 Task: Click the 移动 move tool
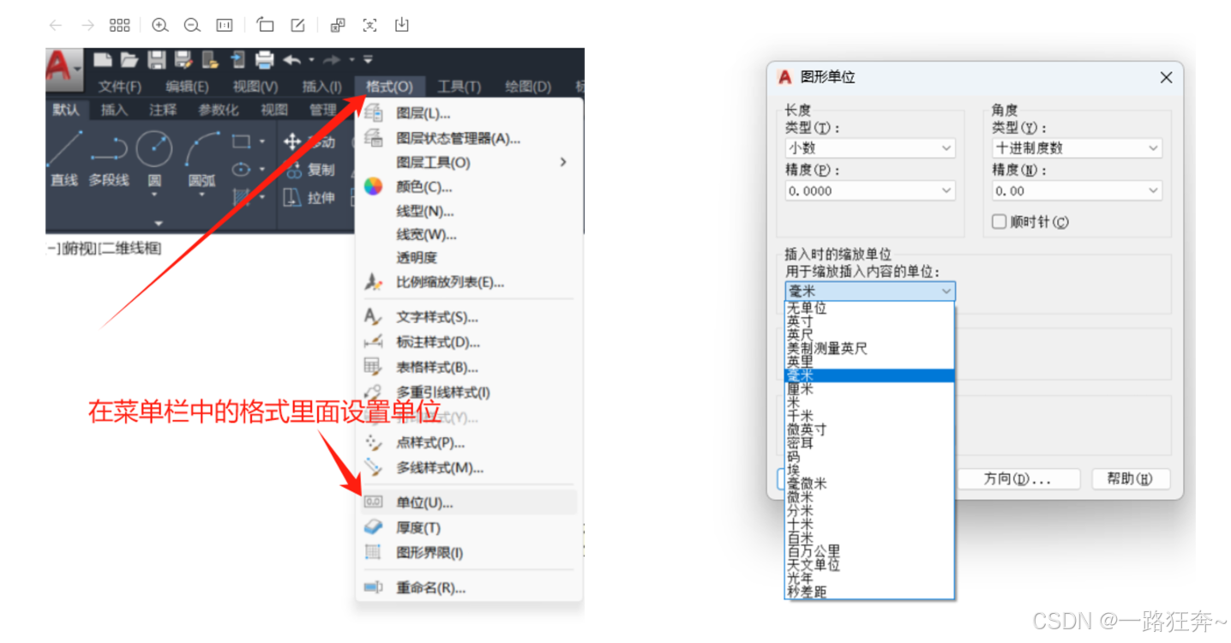[309, 141]
